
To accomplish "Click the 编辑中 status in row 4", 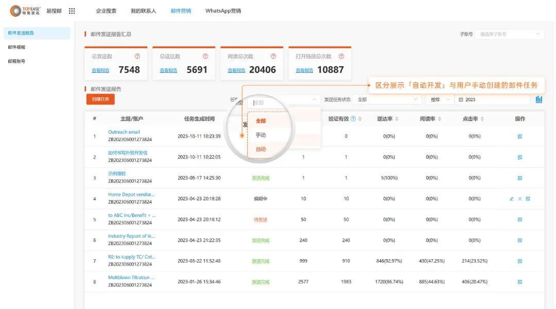I will pos(260,199).
